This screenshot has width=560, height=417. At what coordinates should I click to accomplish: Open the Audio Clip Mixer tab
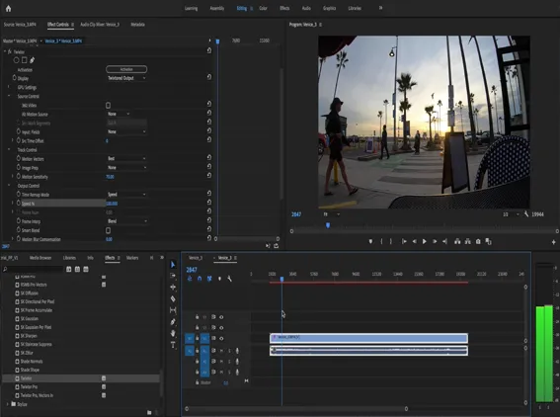tap(100, 25)
